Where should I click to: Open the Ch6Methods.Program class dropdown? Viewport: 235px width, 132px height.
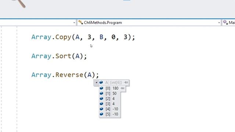[x=219, y=23]
